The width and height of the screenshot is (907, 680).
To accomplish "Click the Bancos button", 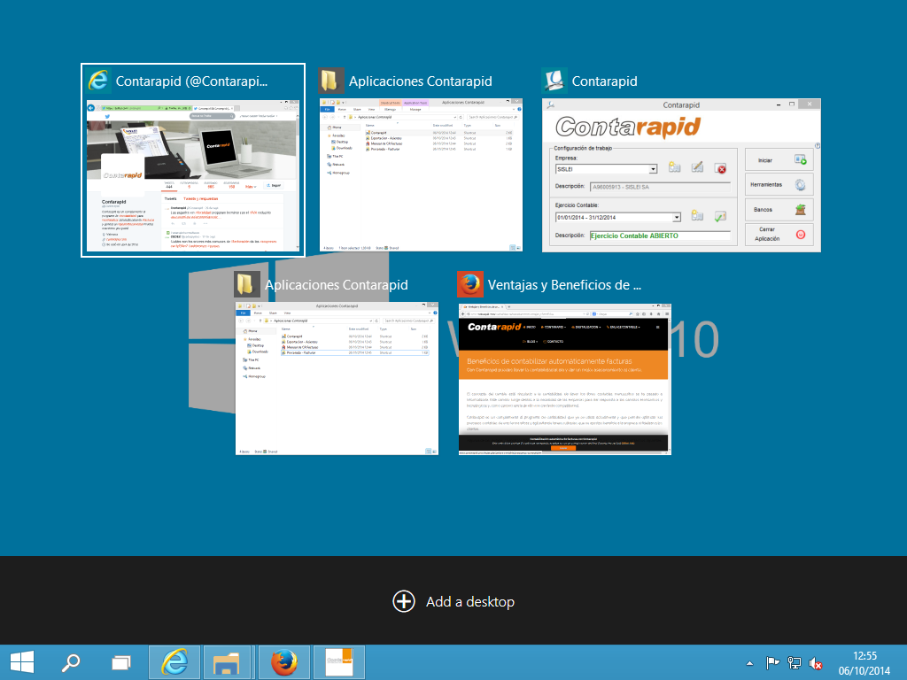I will coord(779,209).
